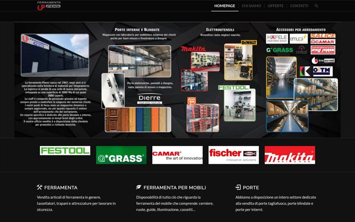Click the door warehouse shelving photo
355x222 pixels.
coord(140,61)
